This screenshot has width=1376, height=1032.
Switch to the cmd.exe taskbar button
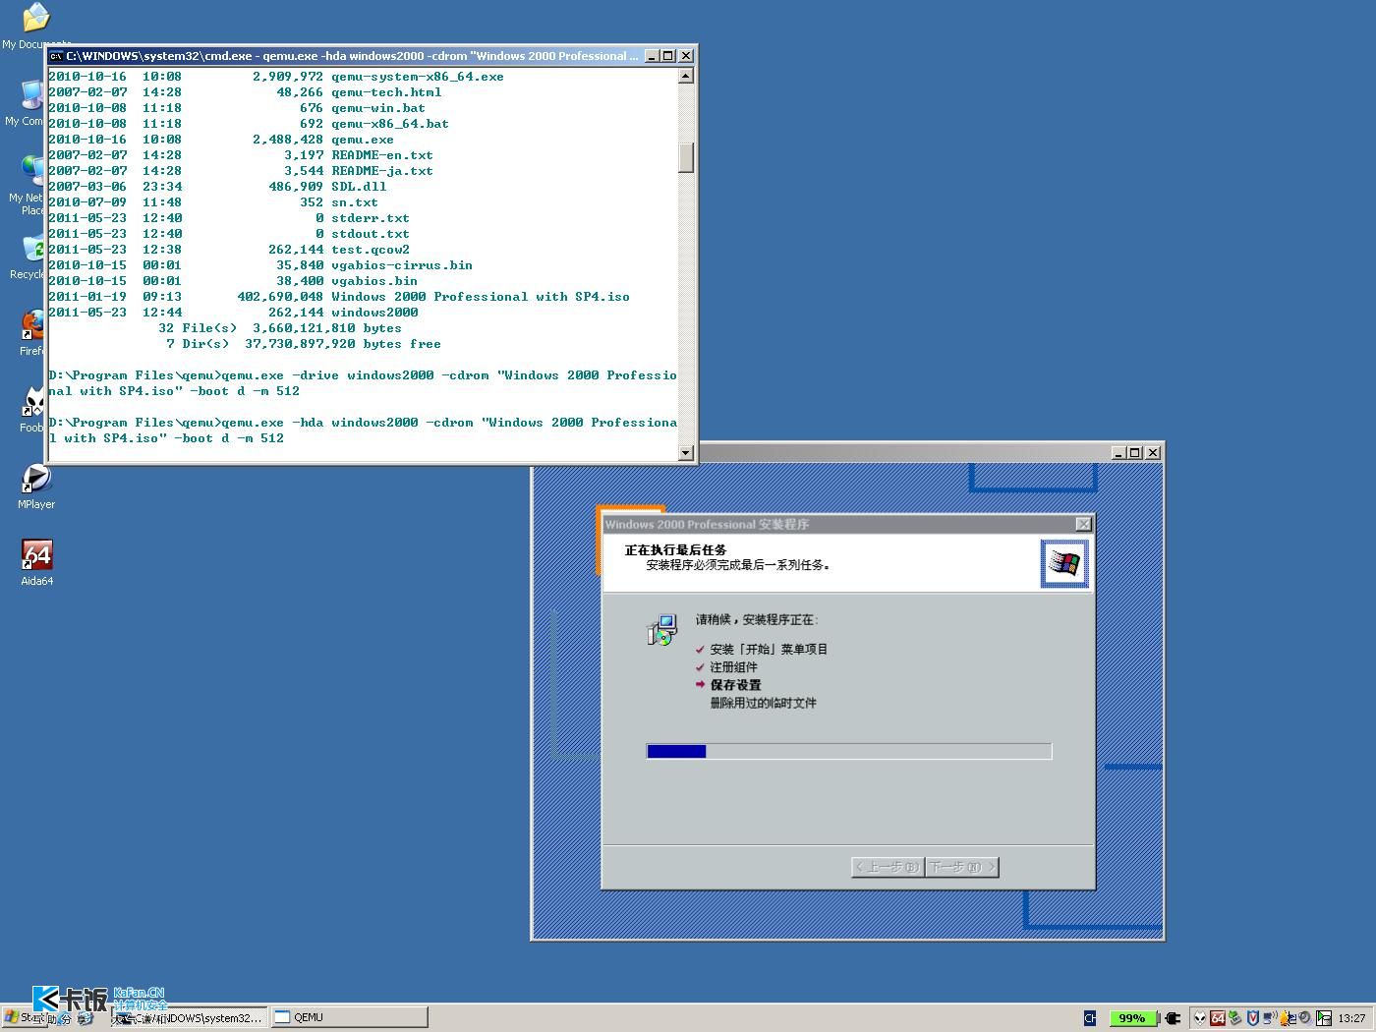[x=190, y=1017]
